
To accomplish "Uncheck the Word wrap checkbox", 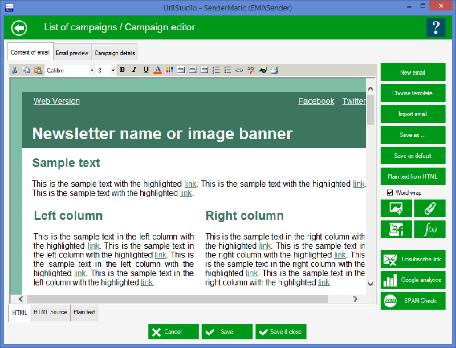I will coord(391,193).
